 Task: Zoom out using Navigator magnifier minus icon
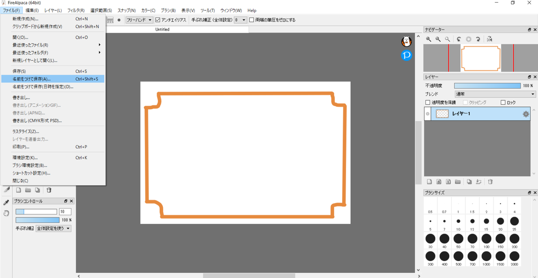pyautogui.click(x=438, y=39)
